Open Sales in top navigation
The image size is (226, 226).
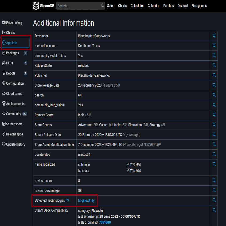pyautogui.click(x=111, y=6)
